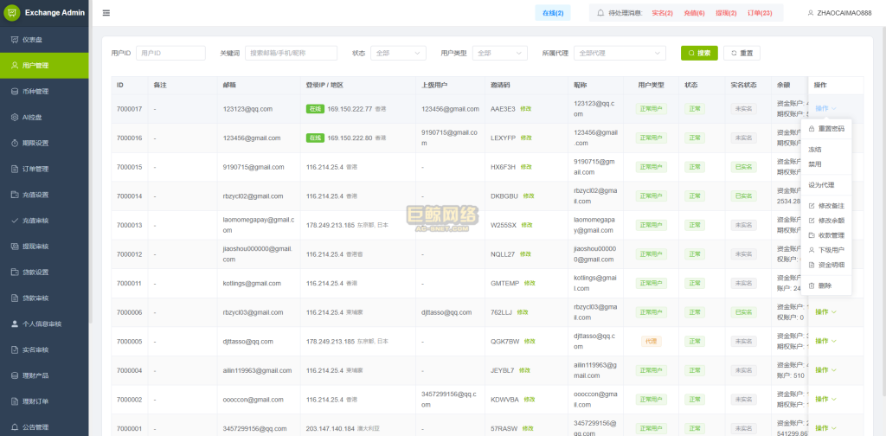The height and width of the screenshot is (436, 886).
Task: Expand 操作 dropdown for user 7000004
Action: click(x=825, y=370)
